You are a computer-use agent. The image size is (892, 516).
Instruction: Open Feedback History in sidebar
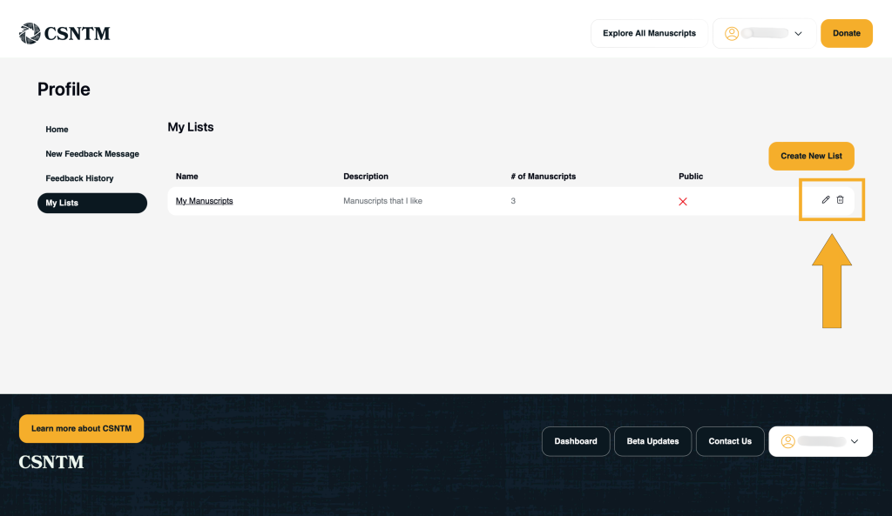tap(79, 178)
